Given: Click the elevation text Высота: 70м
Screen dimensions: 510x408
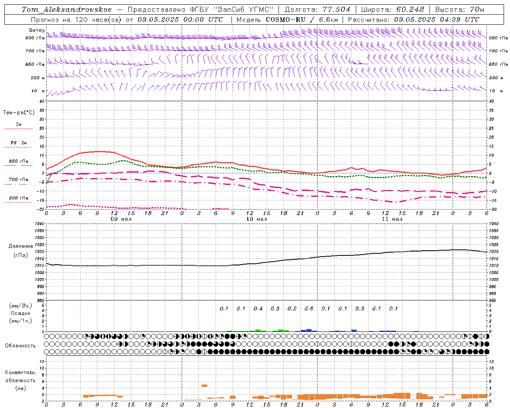Looking at the screenshot, I should coord(460,10).
